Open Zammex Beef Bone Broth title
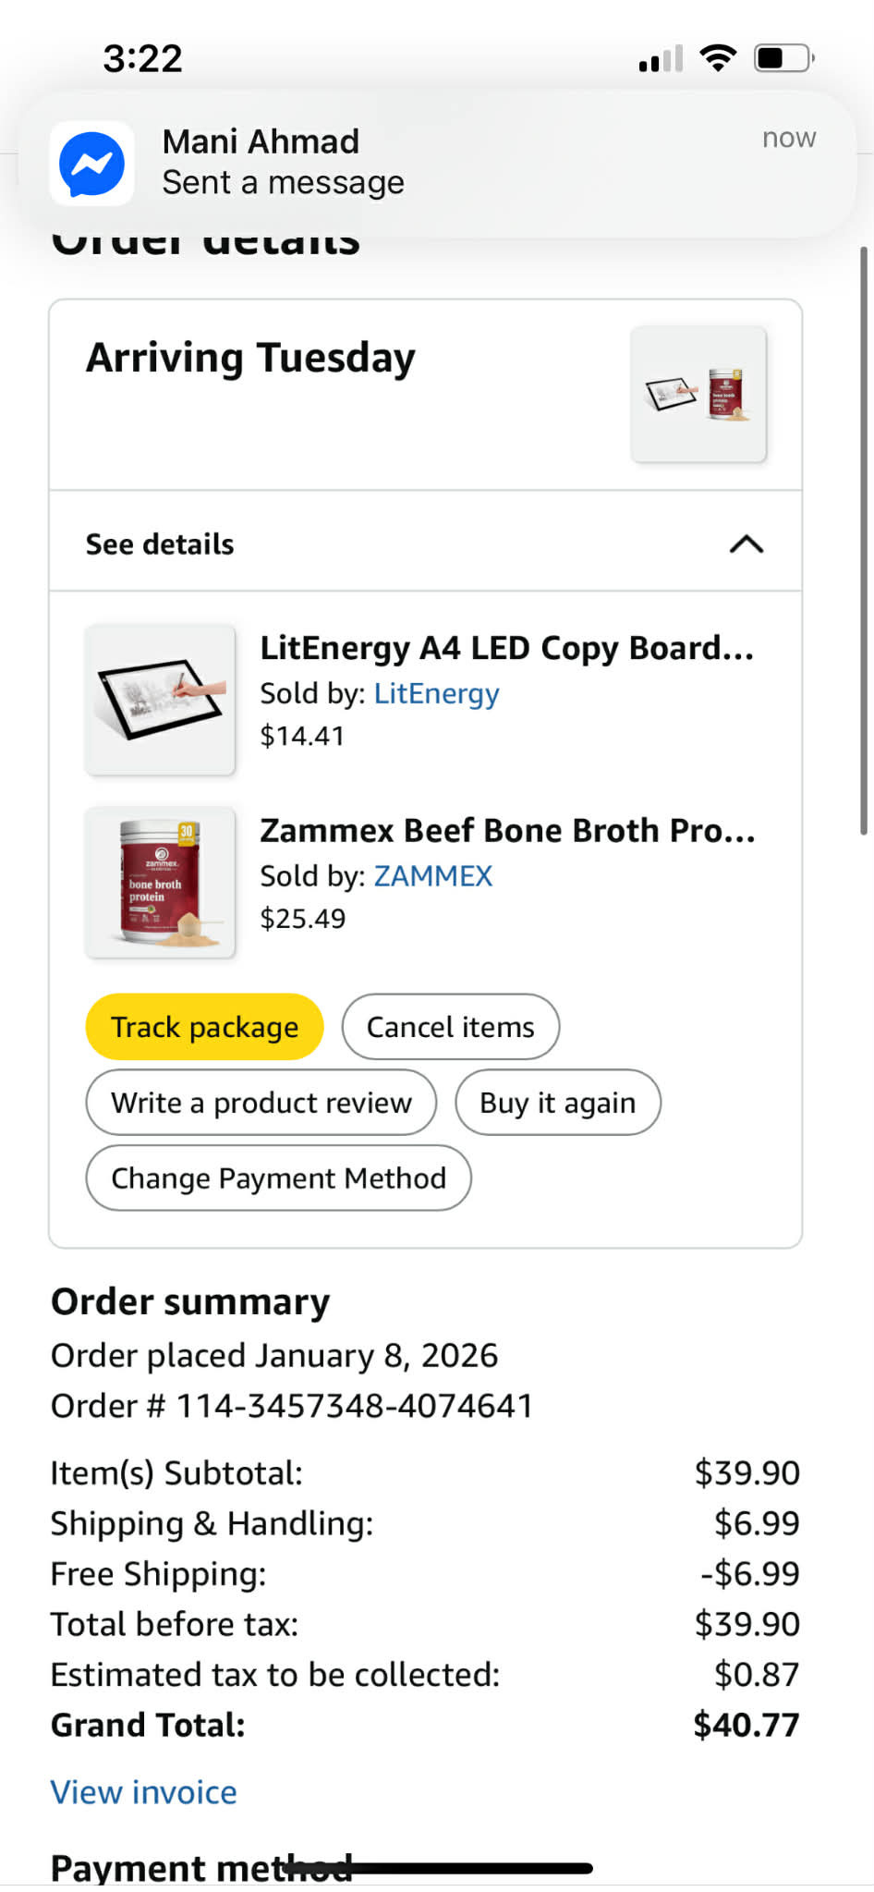The image size is (874, 1892). 507,831
